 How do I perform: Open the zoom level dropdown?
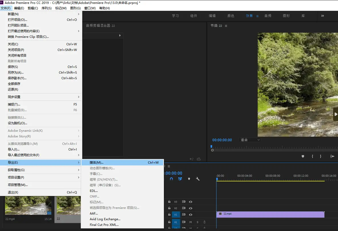250,140
